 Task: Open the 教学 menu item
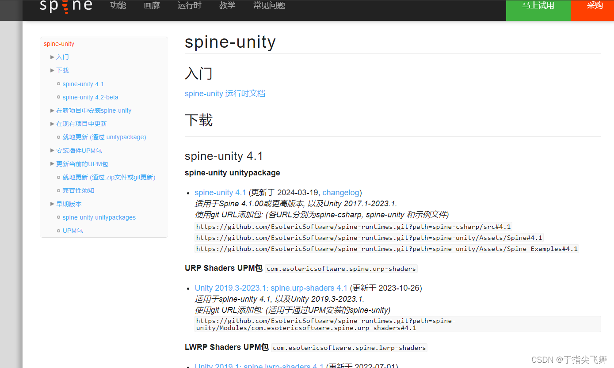(227, 5)
